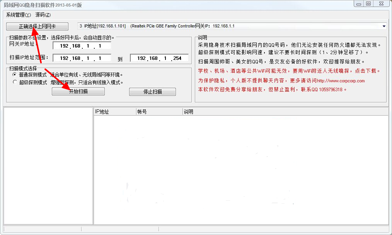The width and height of the screenshot is (392, 235).
Task: Maximize the QQ scanner window
Action: point(368,4)
